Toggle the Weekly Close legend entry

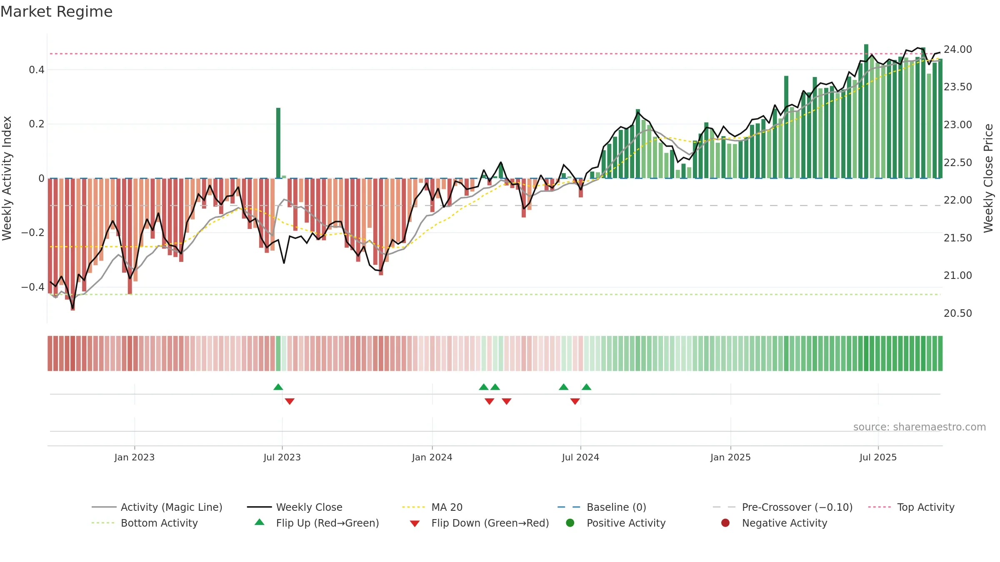295,507
